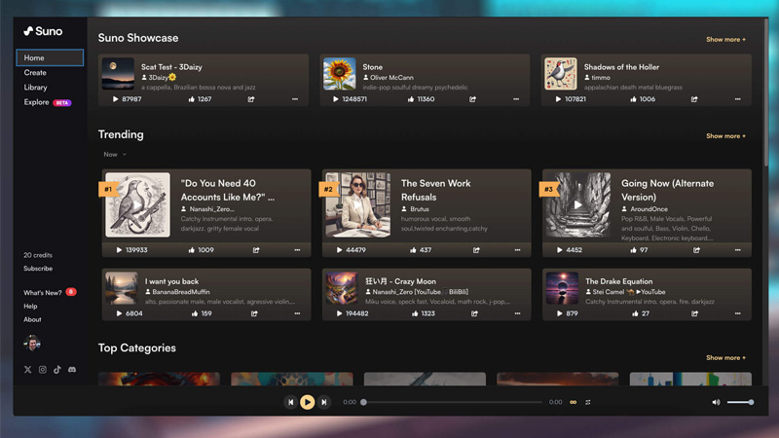Like Shadows of the Holler
The height and width of the screenshot is (438, 779).
[x=634, y=99]
